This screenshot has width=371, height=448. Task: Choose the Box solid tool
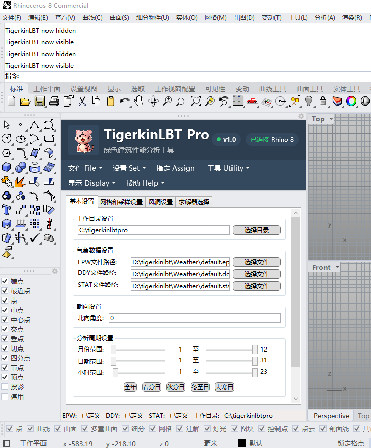point(7,167)
